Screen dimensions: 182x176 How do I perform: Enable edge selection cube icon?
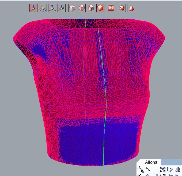click(x=82, y=8)
